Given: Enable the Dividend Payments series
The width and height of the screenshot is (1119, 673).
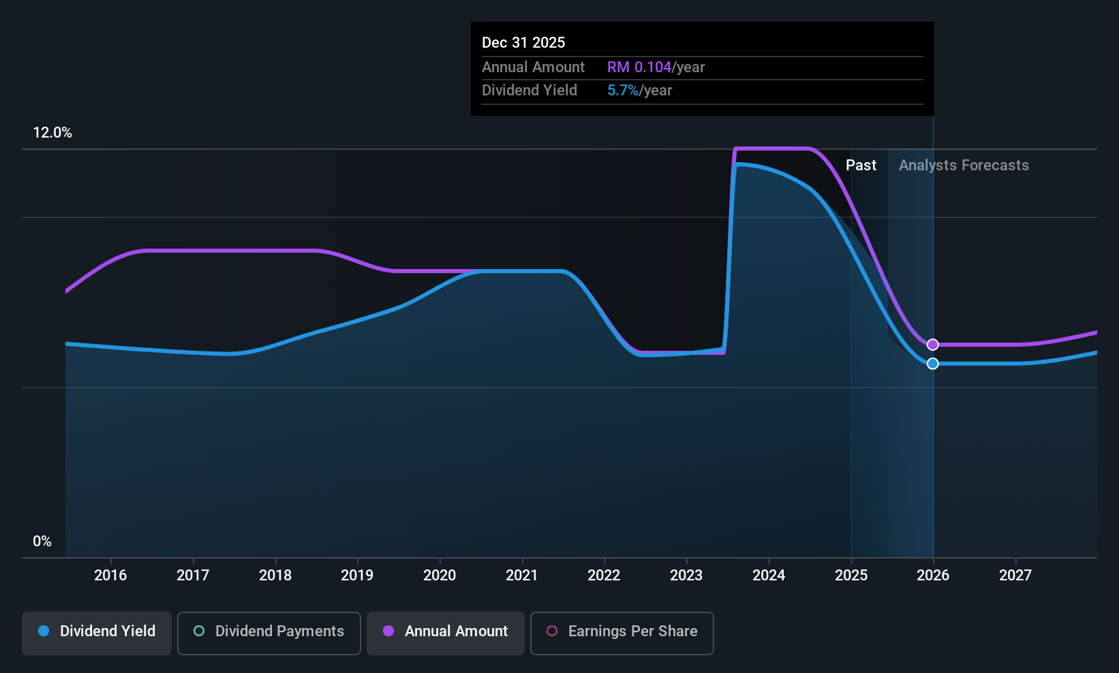Looking at the screenshot, I should point(269,633).
